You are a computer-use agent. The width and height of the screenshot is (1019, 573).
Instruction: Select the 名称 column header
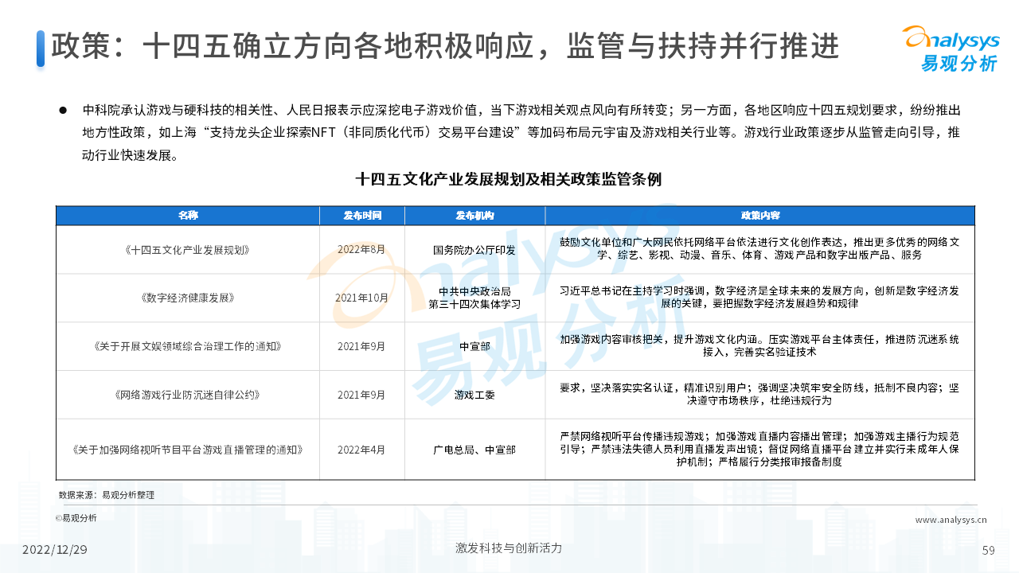click(188, 216)
